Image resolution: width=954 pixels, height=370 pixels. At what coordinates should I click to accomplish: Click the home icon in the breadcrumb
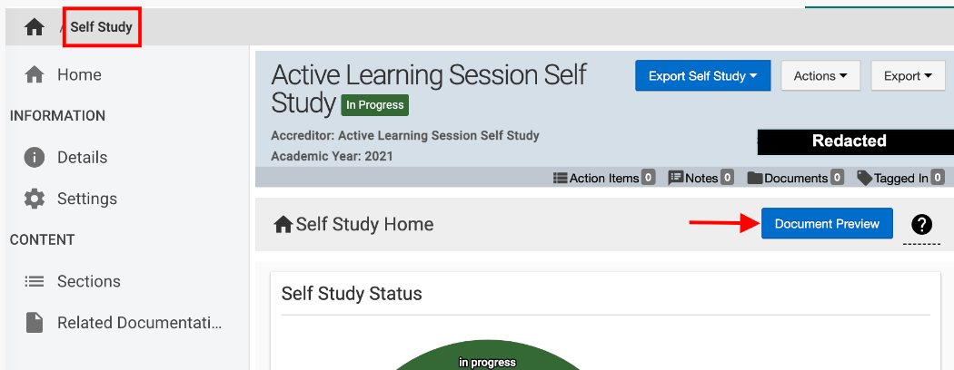click(35, 27)
